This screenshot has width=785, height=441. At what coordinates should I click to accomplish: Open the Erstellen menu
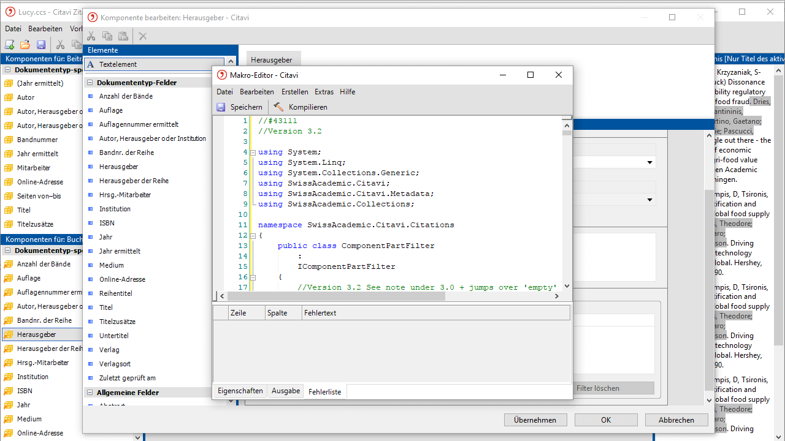click(294, 92)
